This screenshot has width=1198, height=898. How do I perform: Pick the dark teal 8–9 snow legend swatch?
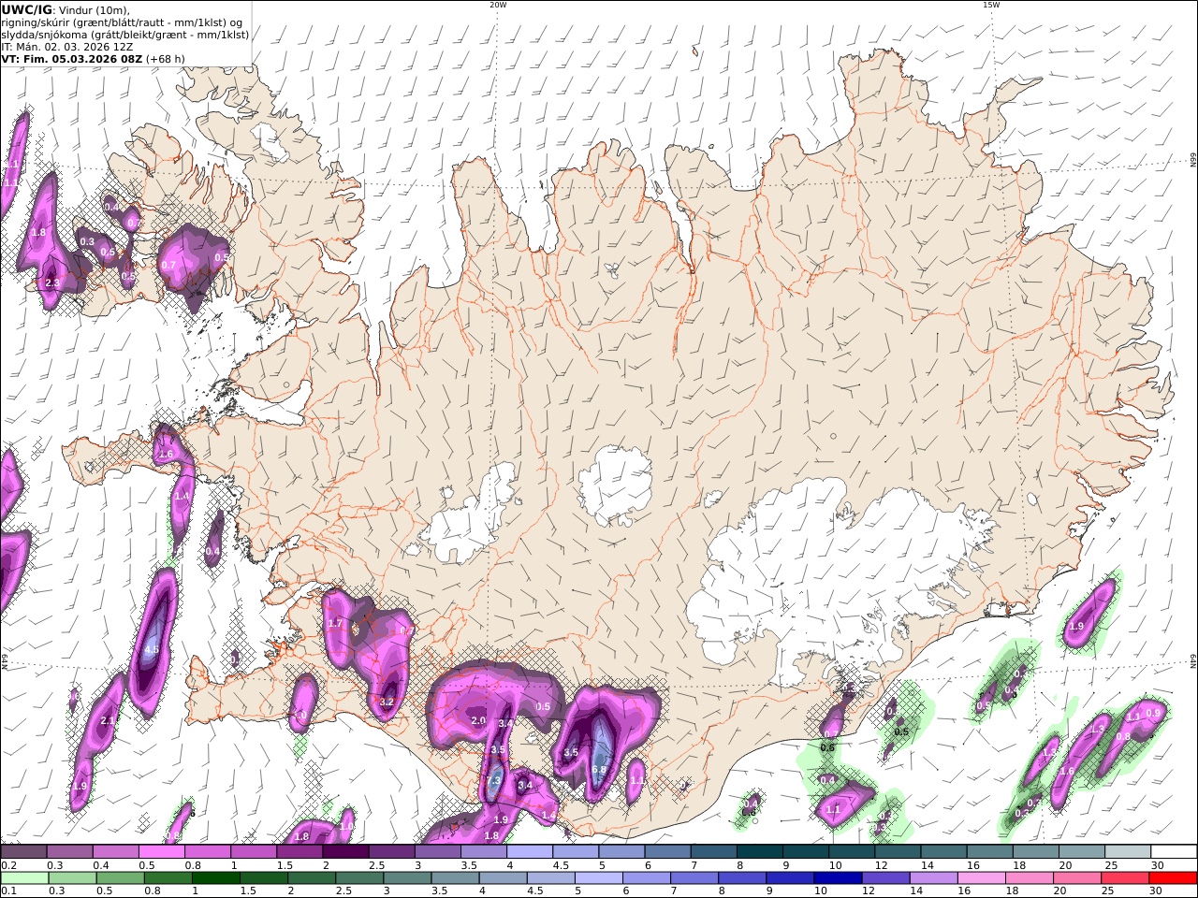pos(761,852)
